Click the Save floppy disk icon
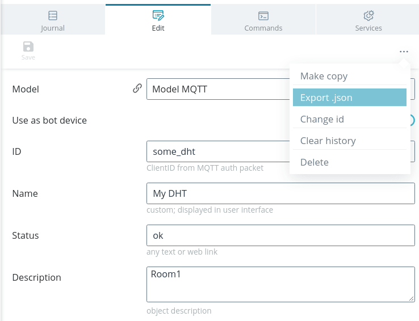 coord(28,47)
